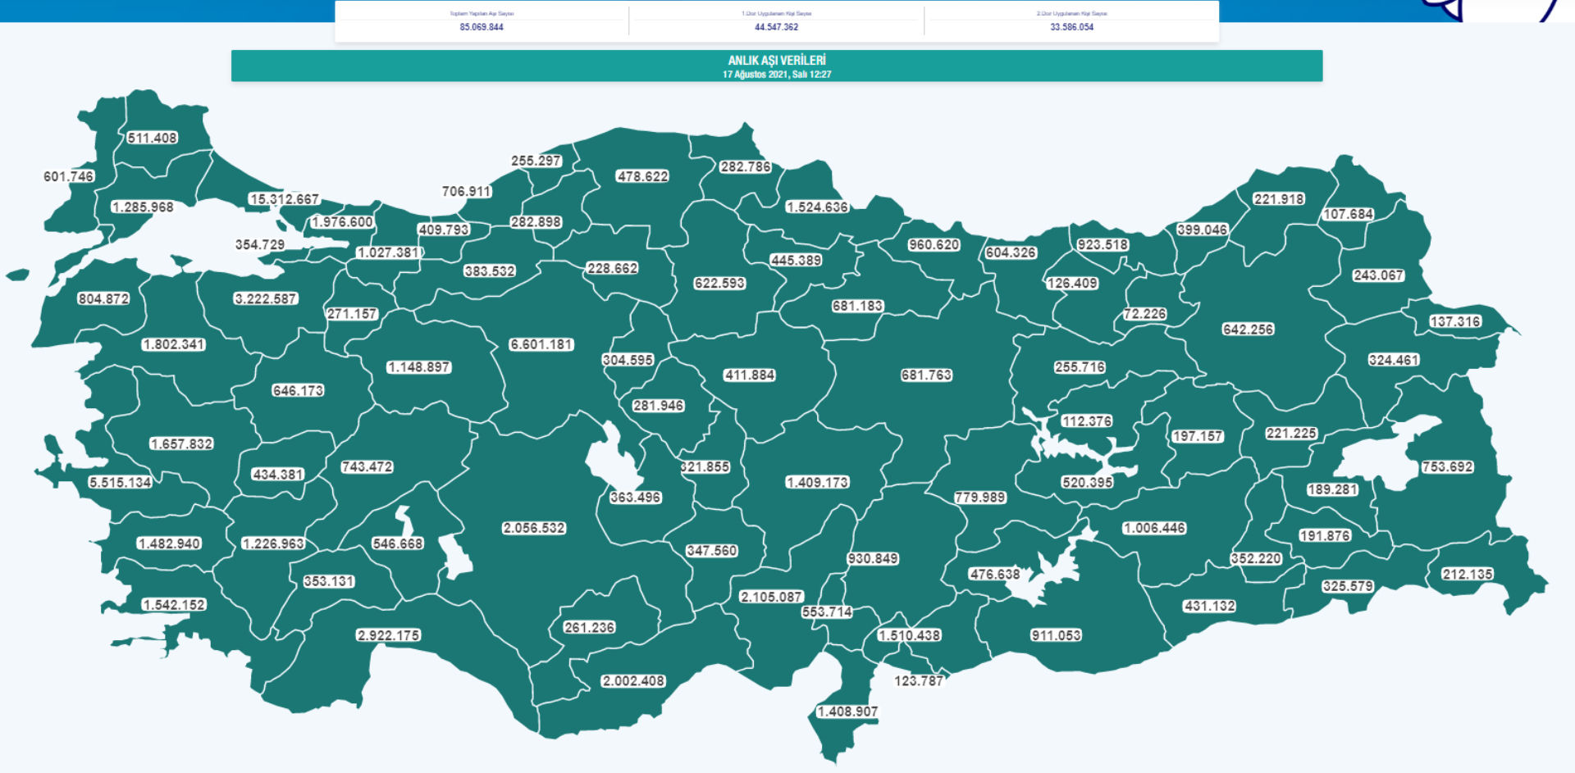Click the Konya region showing 2.056.532
Image resolution: width=1575 pixels, height=773 pixels.
click(x=534, y=528)
